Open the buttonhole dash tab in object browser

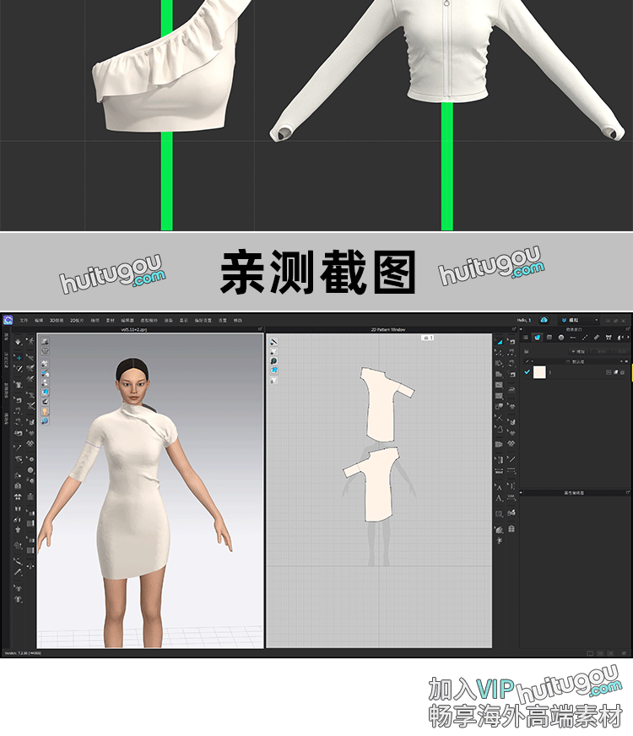[572, 338]
